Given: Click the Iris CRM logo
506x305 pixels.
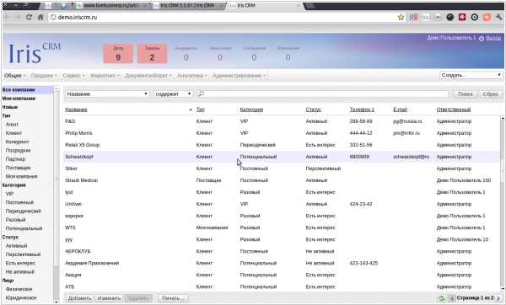Looking at the screenshot, I should [35, 53].
